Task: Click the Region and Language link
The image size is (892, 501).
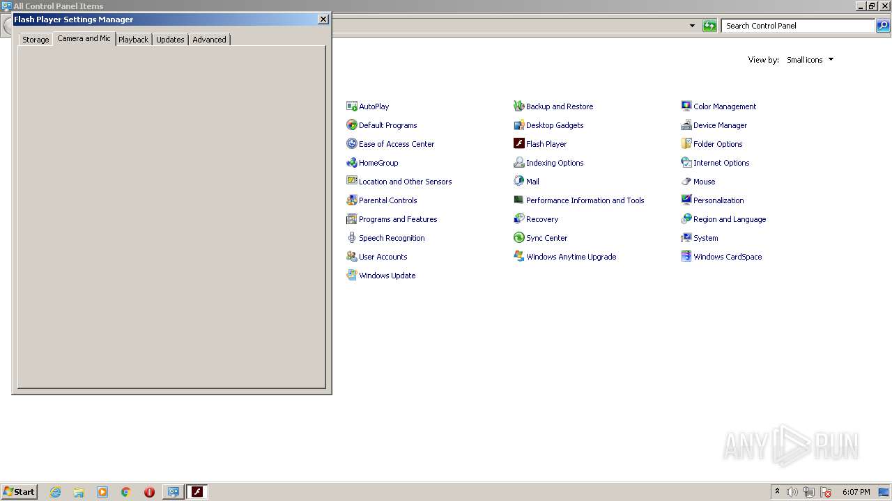Action: click(730, 219)
